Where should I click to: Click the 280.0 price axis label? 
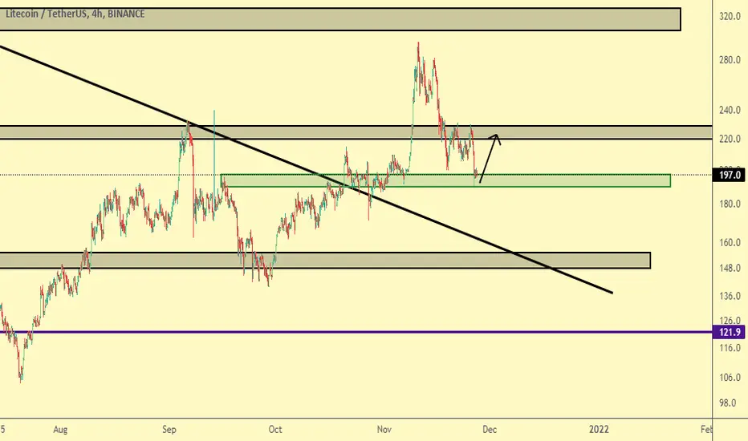[730, 60]
